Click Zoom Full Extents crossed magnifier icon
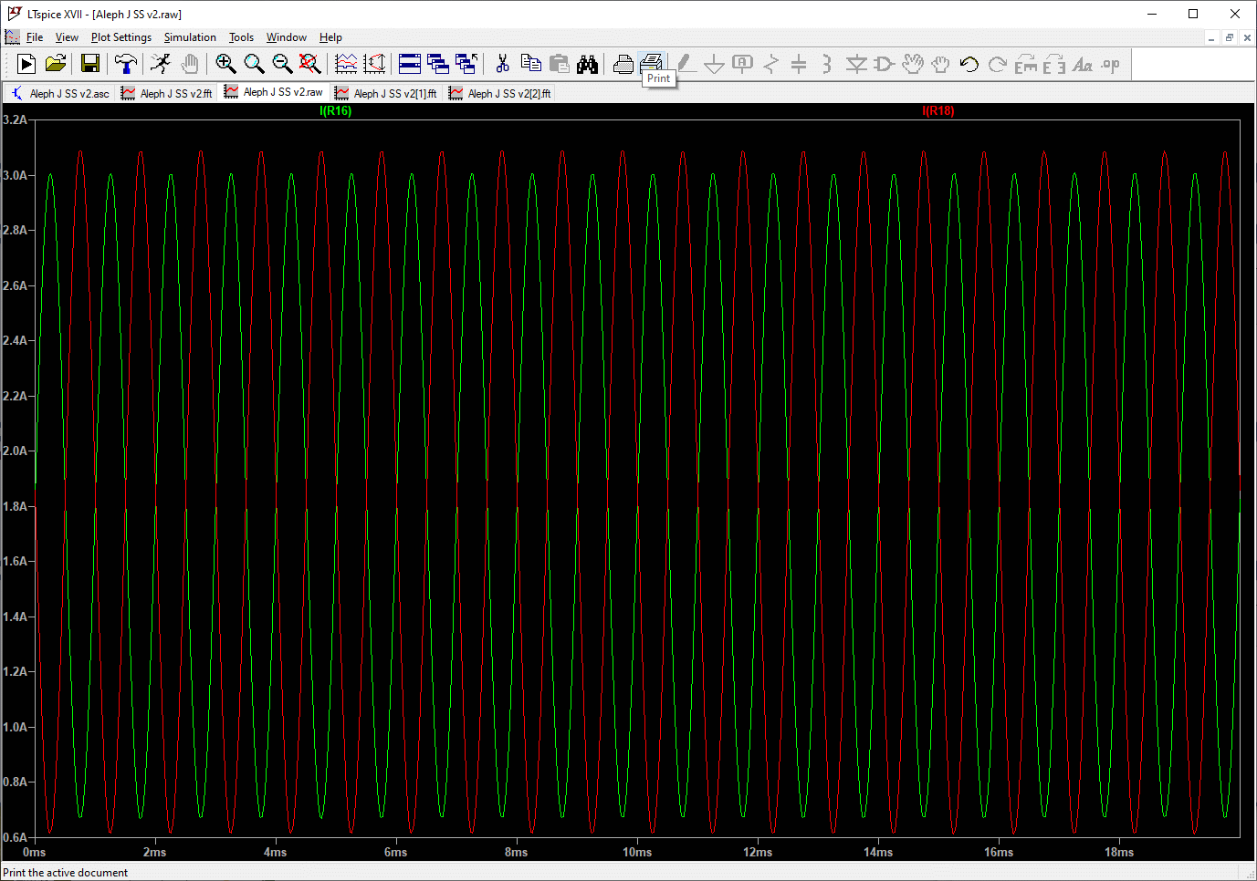 click(310, 64)
